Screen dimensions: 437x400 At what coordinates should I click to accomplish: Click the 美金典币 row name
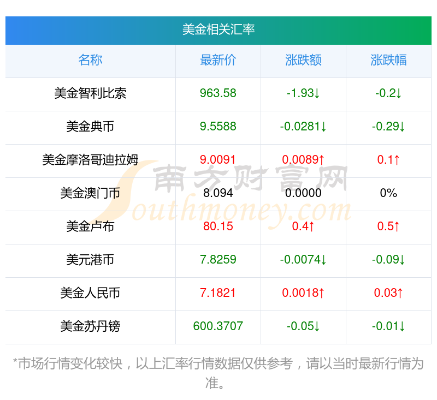(90, 127)
